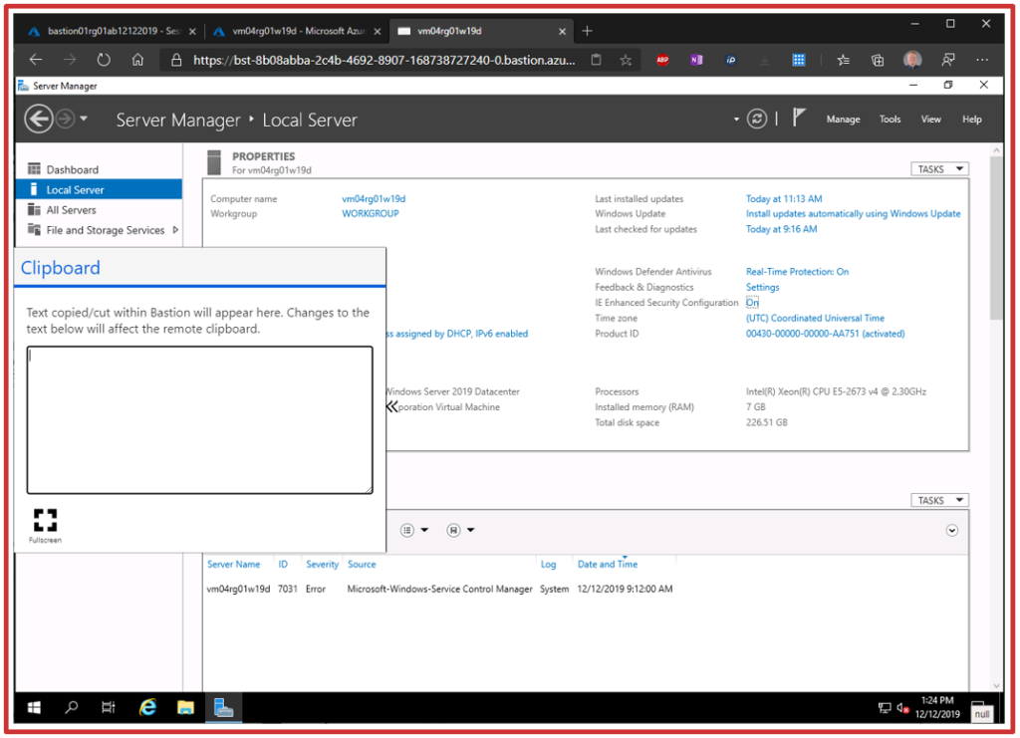This screenshot has height=738, width=1020.
Task: Change the (UTC) Coordinated Universal Time zone
Action: (x=815, y=319)
